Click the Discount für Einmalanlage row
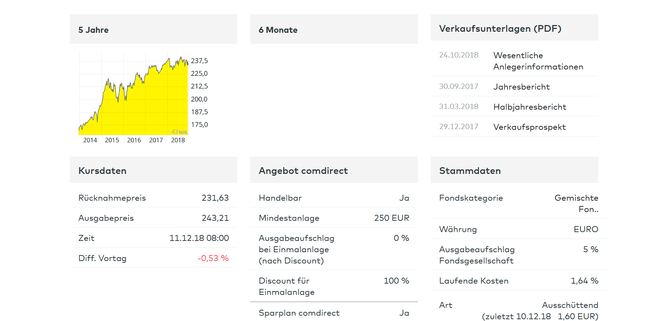The image size is (668, 321). (334, 286)
